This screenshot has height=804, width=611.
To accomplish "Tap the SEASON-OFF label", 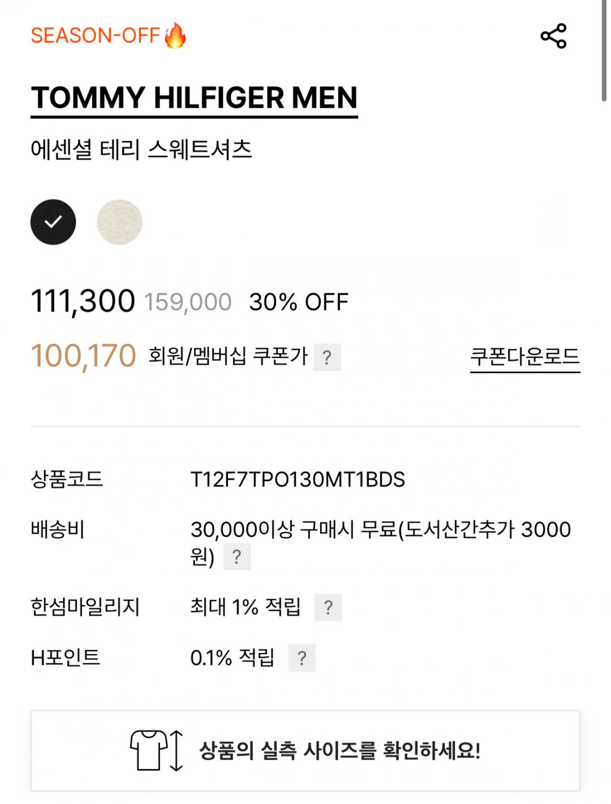I will 95,36.
